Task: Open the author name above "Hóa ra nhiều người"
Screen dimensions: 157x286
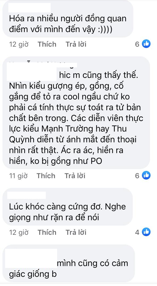Action: (x=29, y=8)
